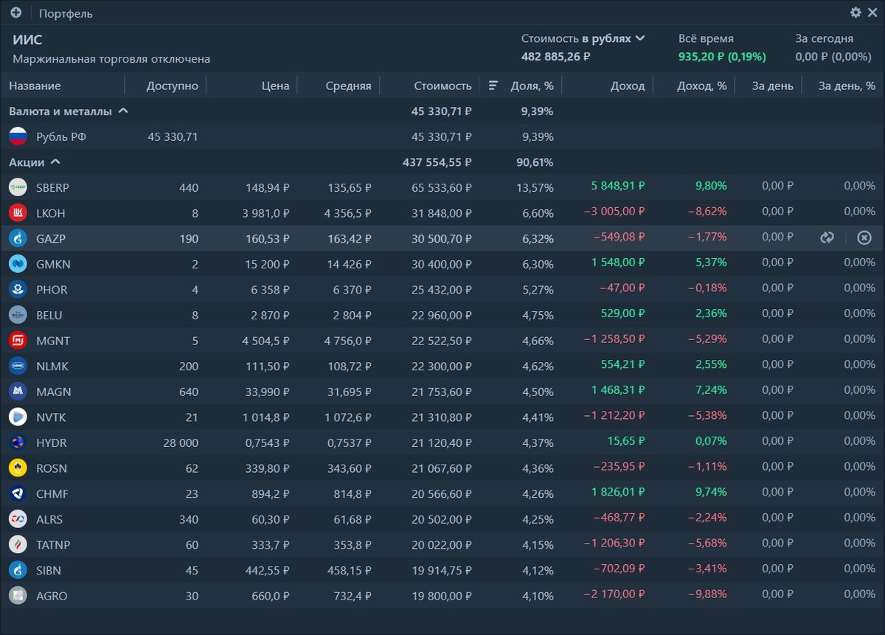Click the GMKN Nornickel logo

(x=18, y=264)
